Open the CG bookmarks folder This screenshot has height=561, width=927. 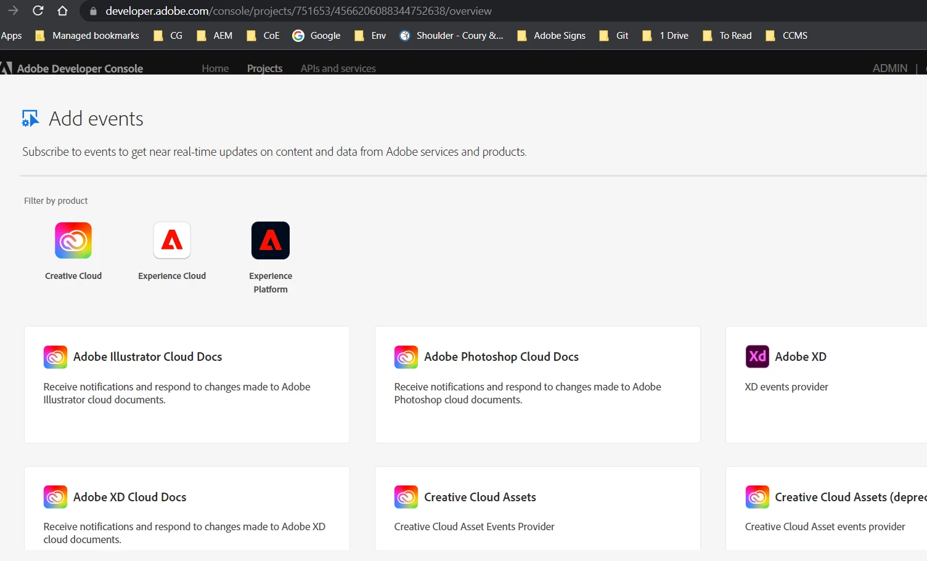tap(168, 36)
